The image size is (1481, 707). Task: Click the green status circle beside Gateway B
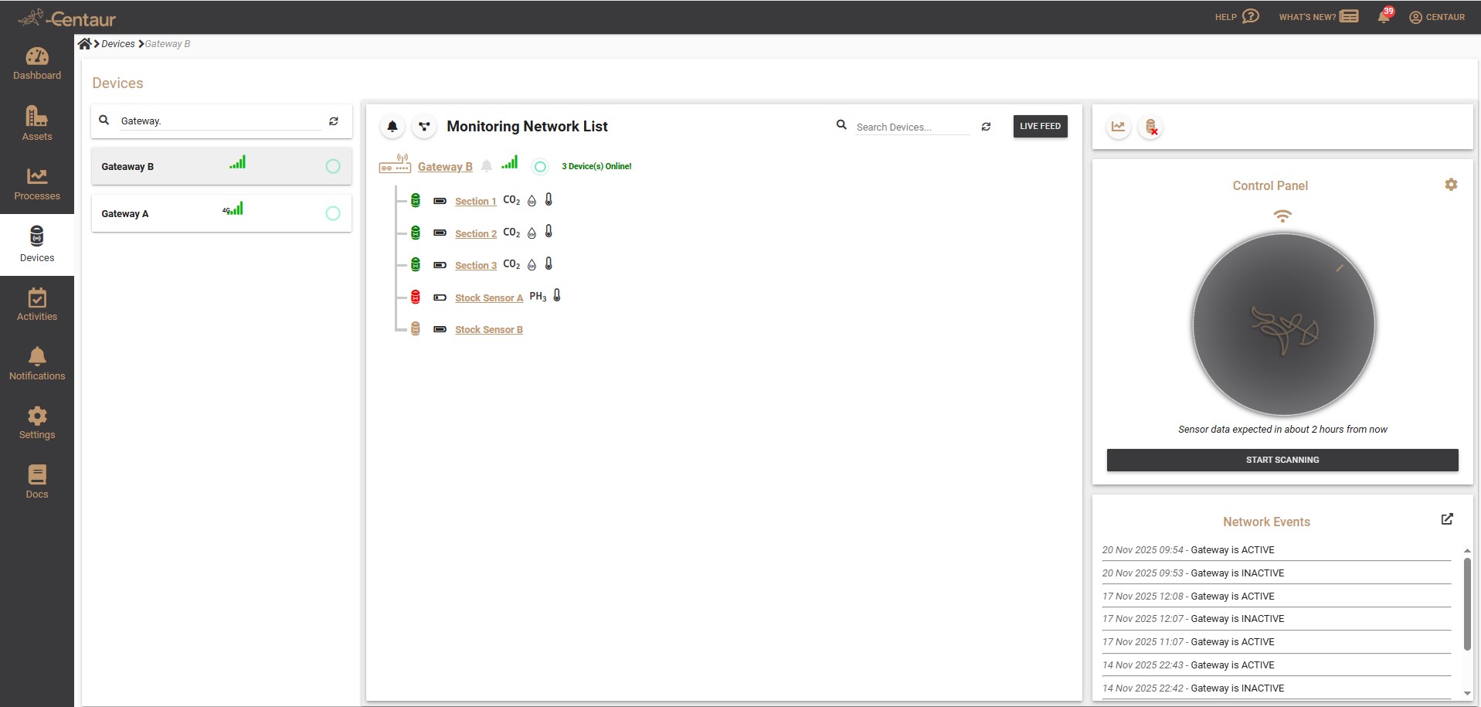pos(538,165)
